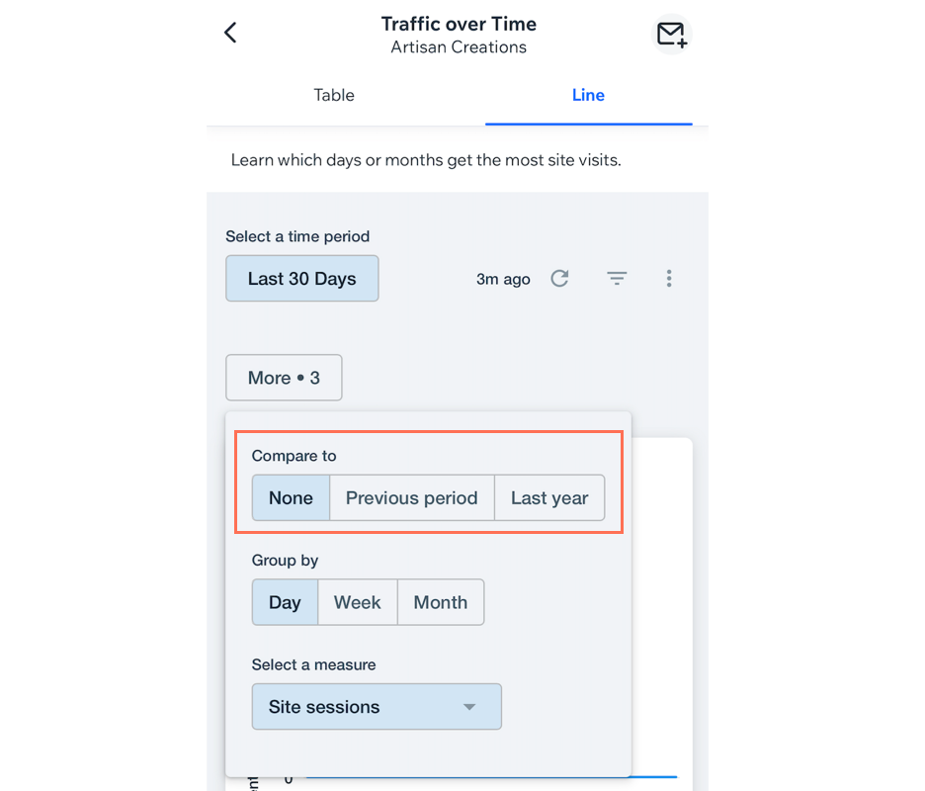Switch to the Table tab
The width and height of the screenshot is (925, 791).
[x=334, y=95]
